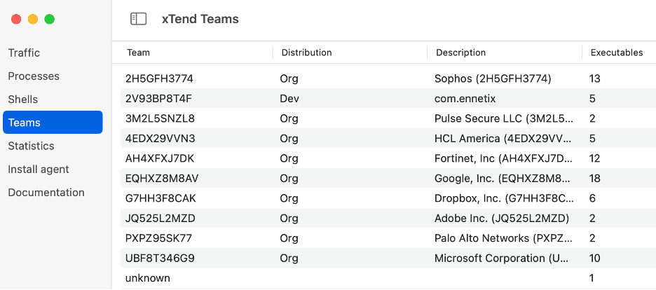Click the green fullscreen window button
656x290 pixels.
point(49,19)
